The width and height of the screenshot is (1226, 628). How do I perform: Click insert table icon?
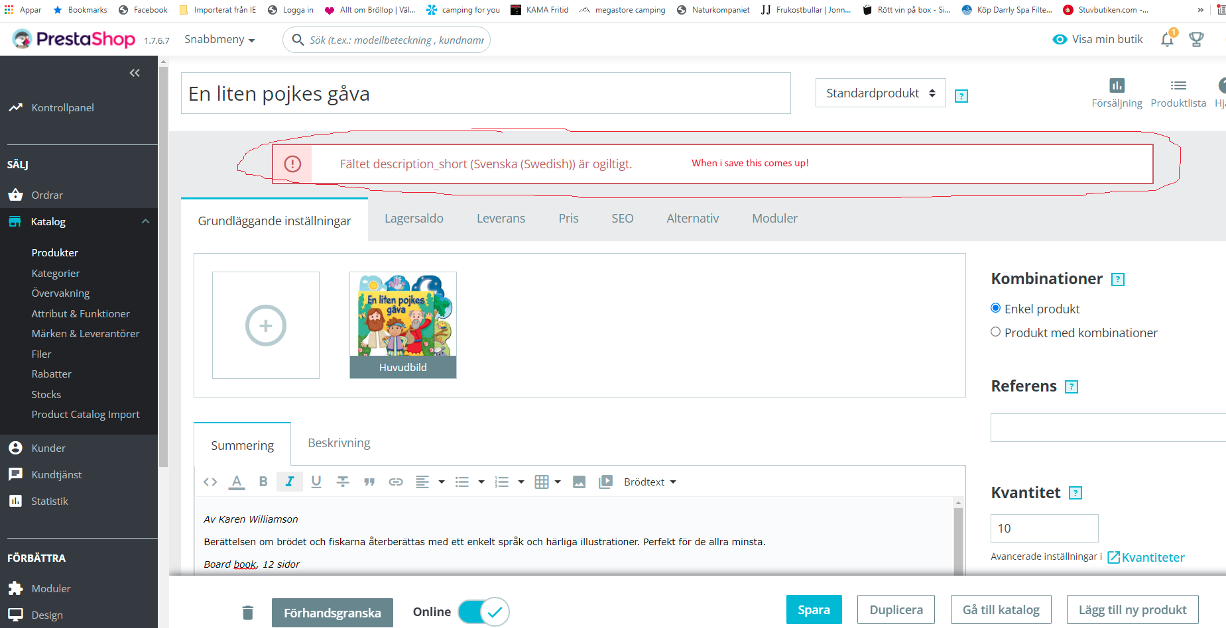click(542, 482)
